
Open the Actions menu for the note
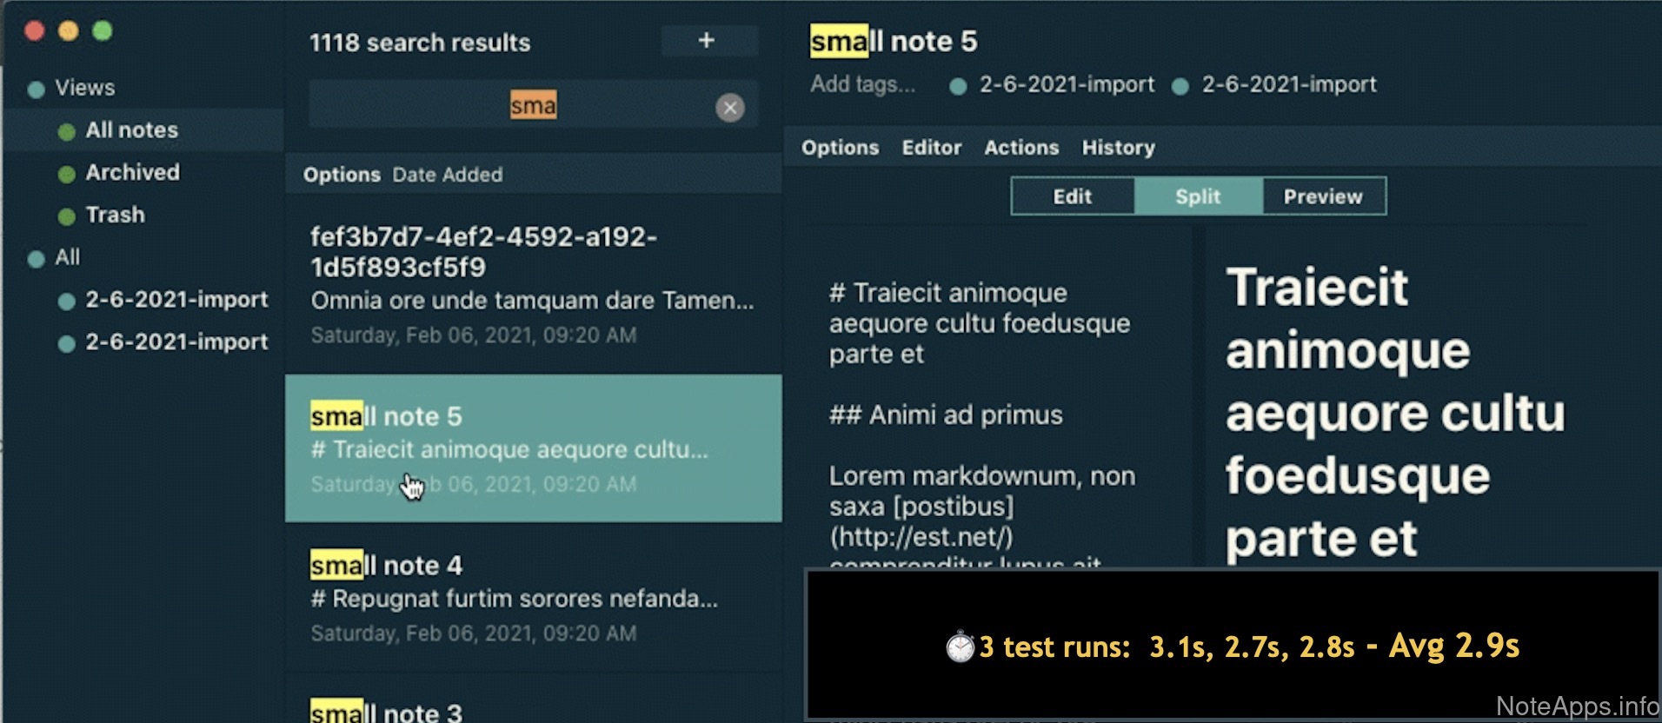coord(1020,148)
